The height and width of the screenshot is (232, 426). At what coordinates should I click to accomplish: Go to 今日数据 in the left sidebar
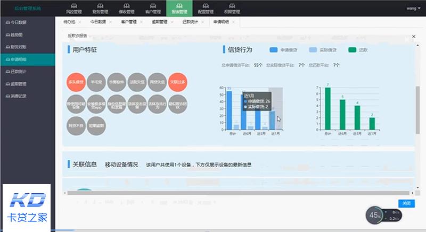[28, 22]
